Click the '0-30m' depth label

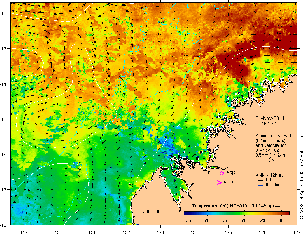[270, 180]
